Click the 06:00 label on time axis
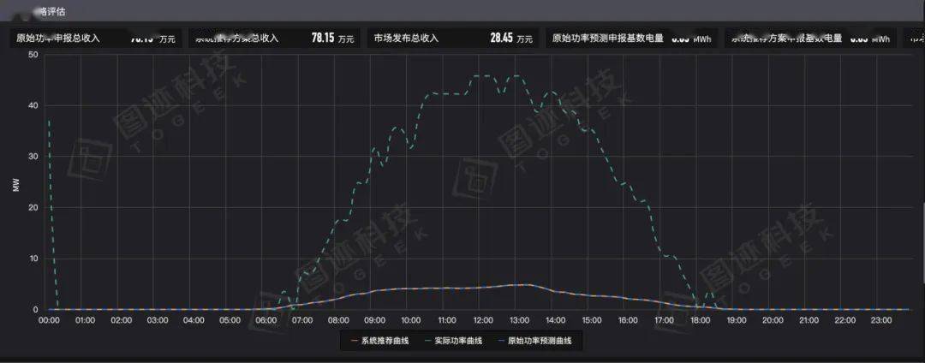The image size is (925, 363). [266, 320]
